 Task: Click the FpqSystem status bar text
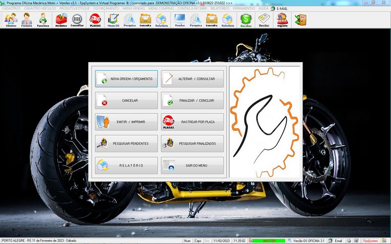[370, 241]
